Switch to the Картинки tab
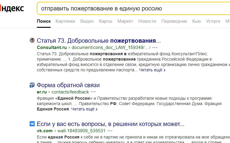 pyautogui.click(x=65, y=21)
